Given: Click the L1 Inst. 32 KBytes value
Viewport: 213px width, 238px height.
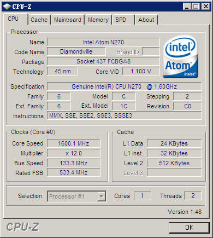Looking at the screenshot, I should pyautogui.click(x=174, y=153).
